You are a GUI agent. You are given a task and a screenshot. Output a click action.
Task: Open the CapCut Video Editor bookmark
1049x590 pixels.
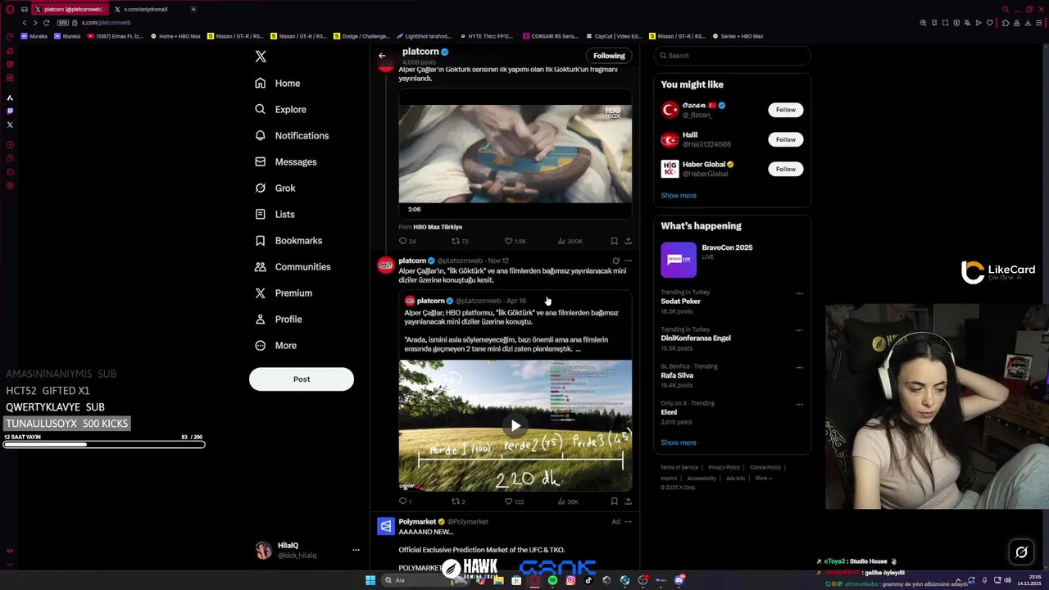pos(613,36)
